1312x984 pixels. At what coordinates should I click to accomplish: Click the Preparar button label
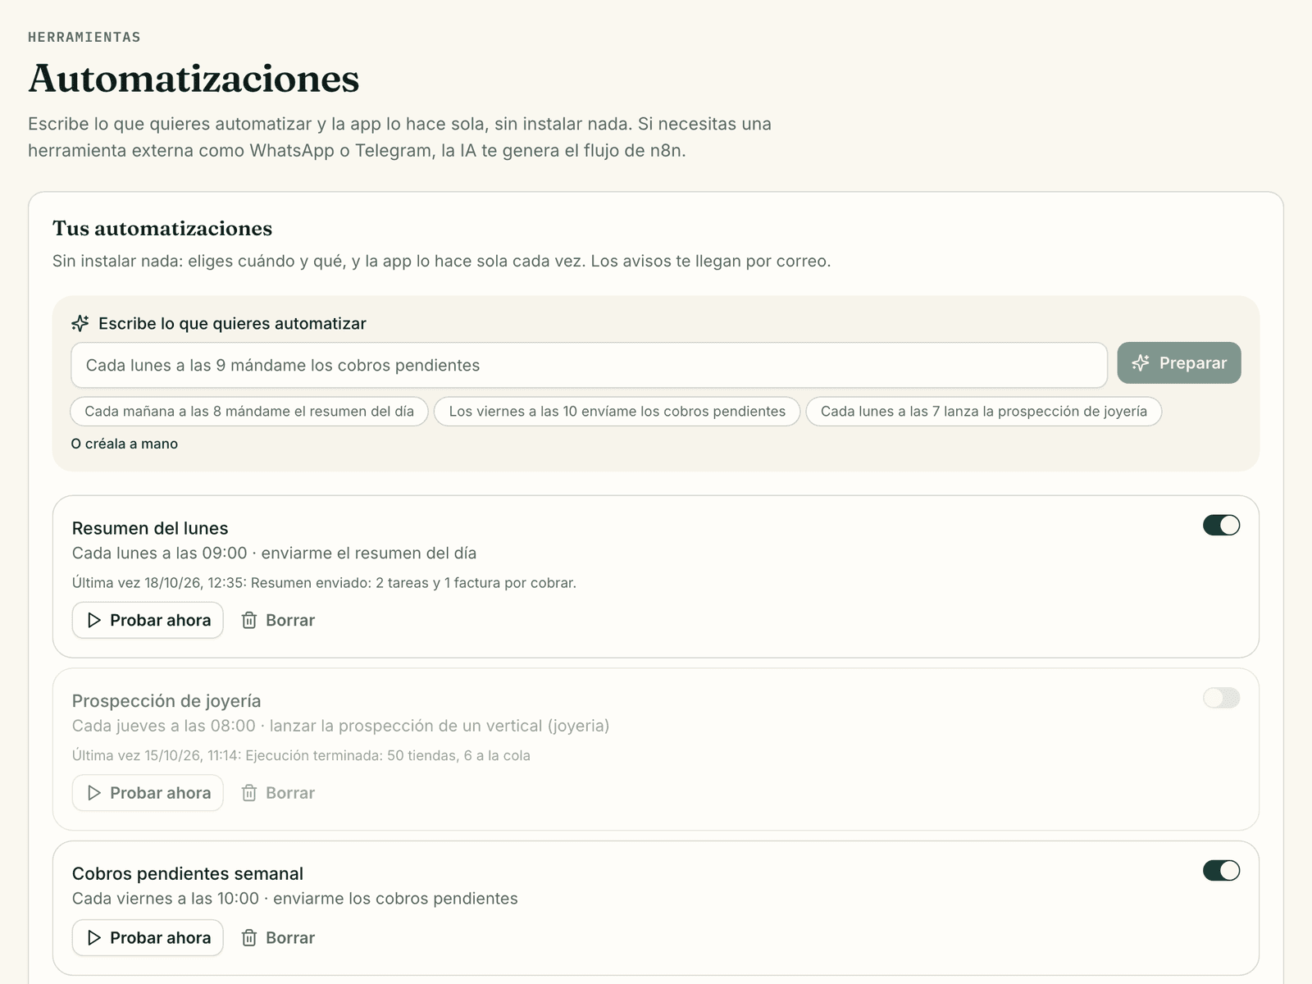[1193, 362]
